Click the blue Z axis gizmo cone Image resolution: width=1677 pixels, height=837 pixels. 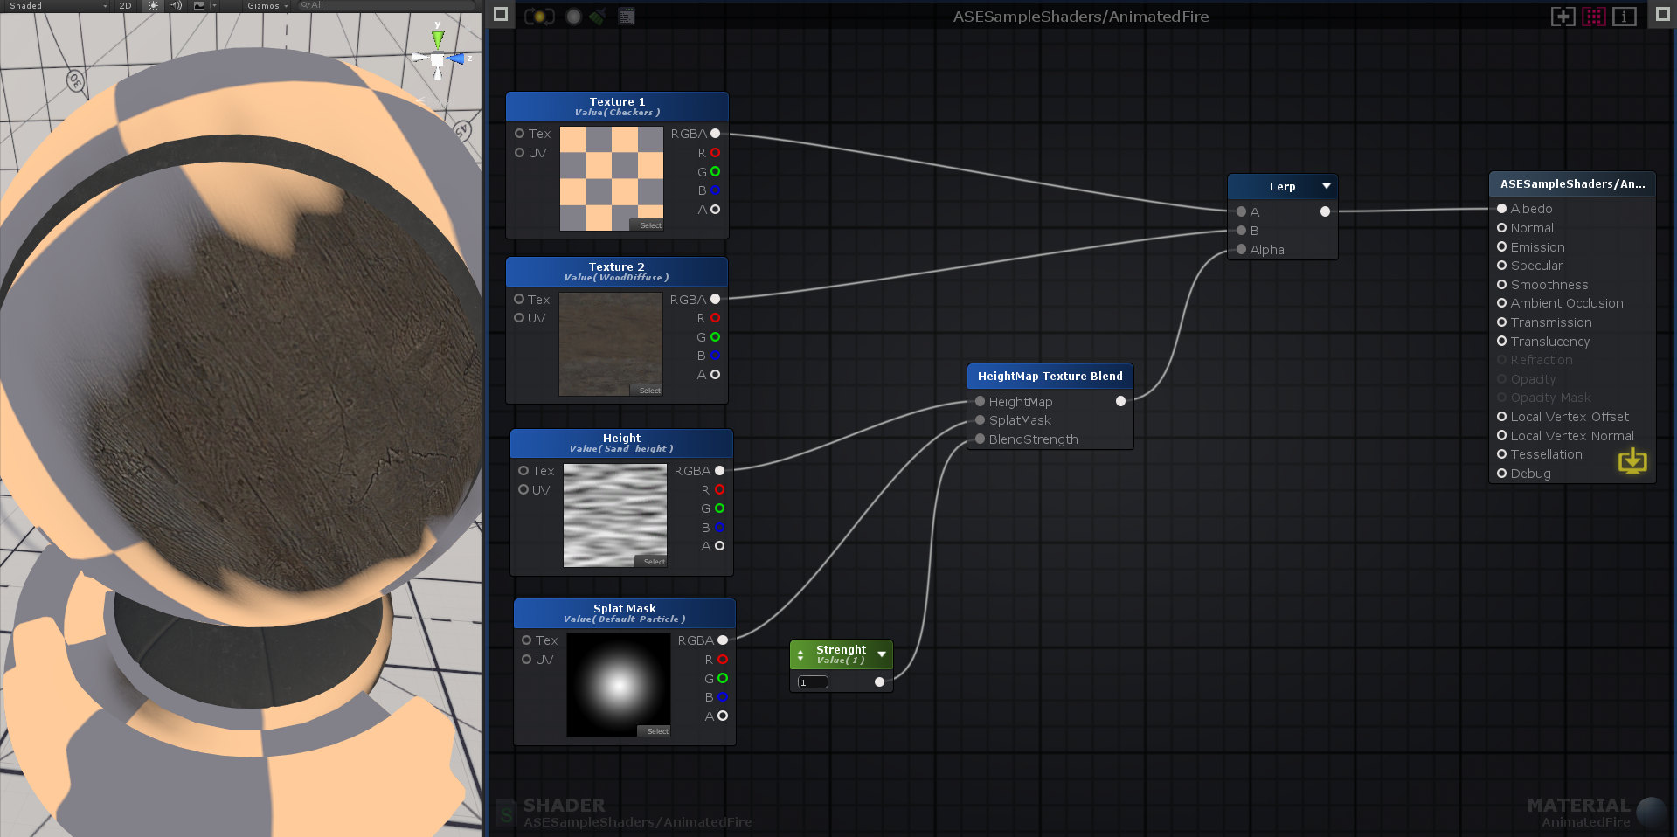457,59
